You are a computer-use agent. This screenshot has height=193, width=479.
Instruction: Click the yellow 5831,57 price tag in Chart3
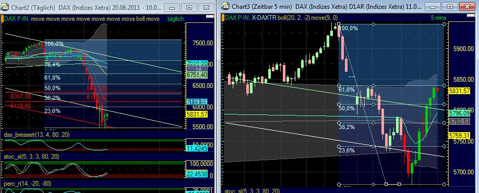459,91
